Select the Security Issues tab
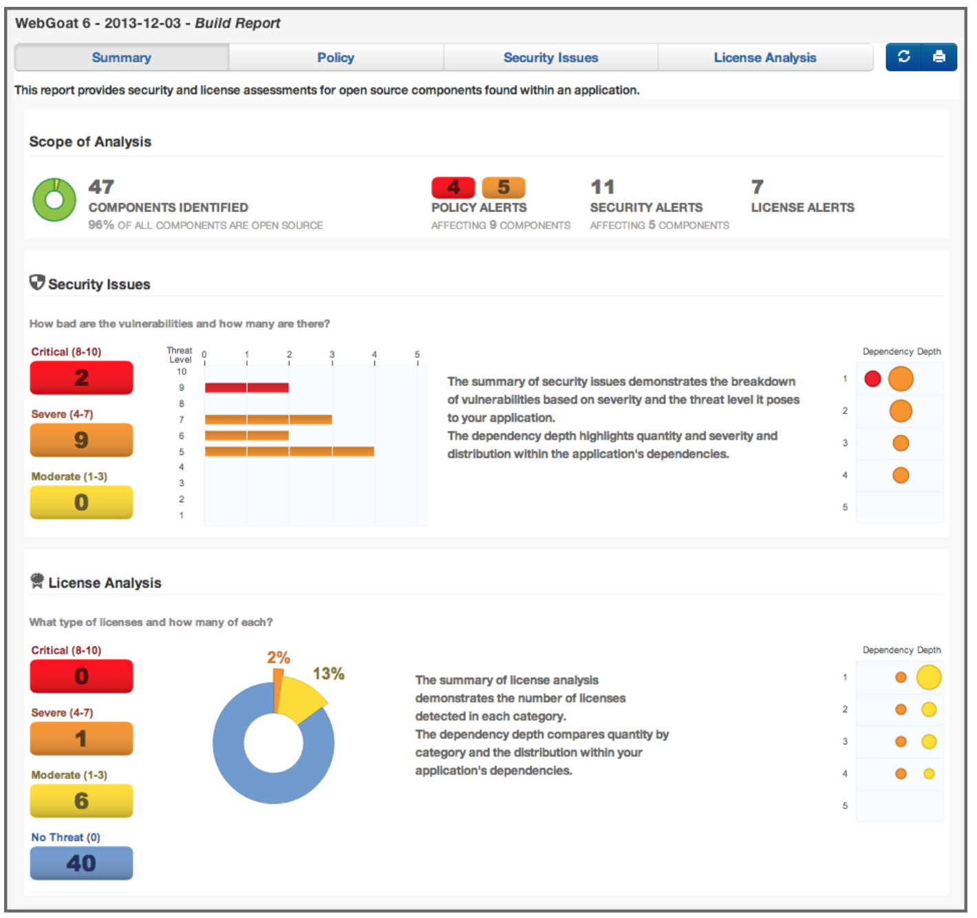 [550, 58]
